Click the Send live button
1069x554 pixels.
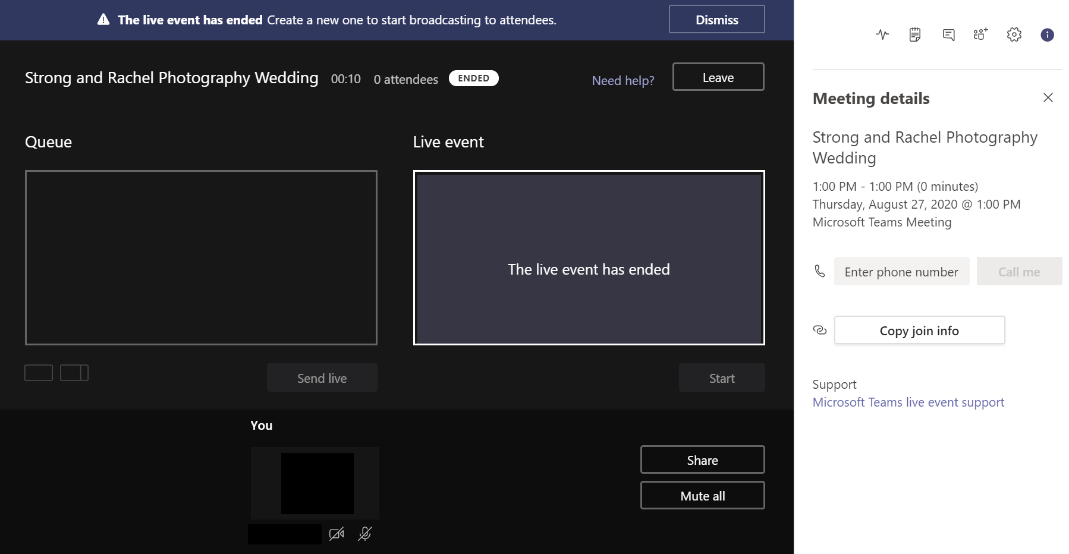(322, 378)
